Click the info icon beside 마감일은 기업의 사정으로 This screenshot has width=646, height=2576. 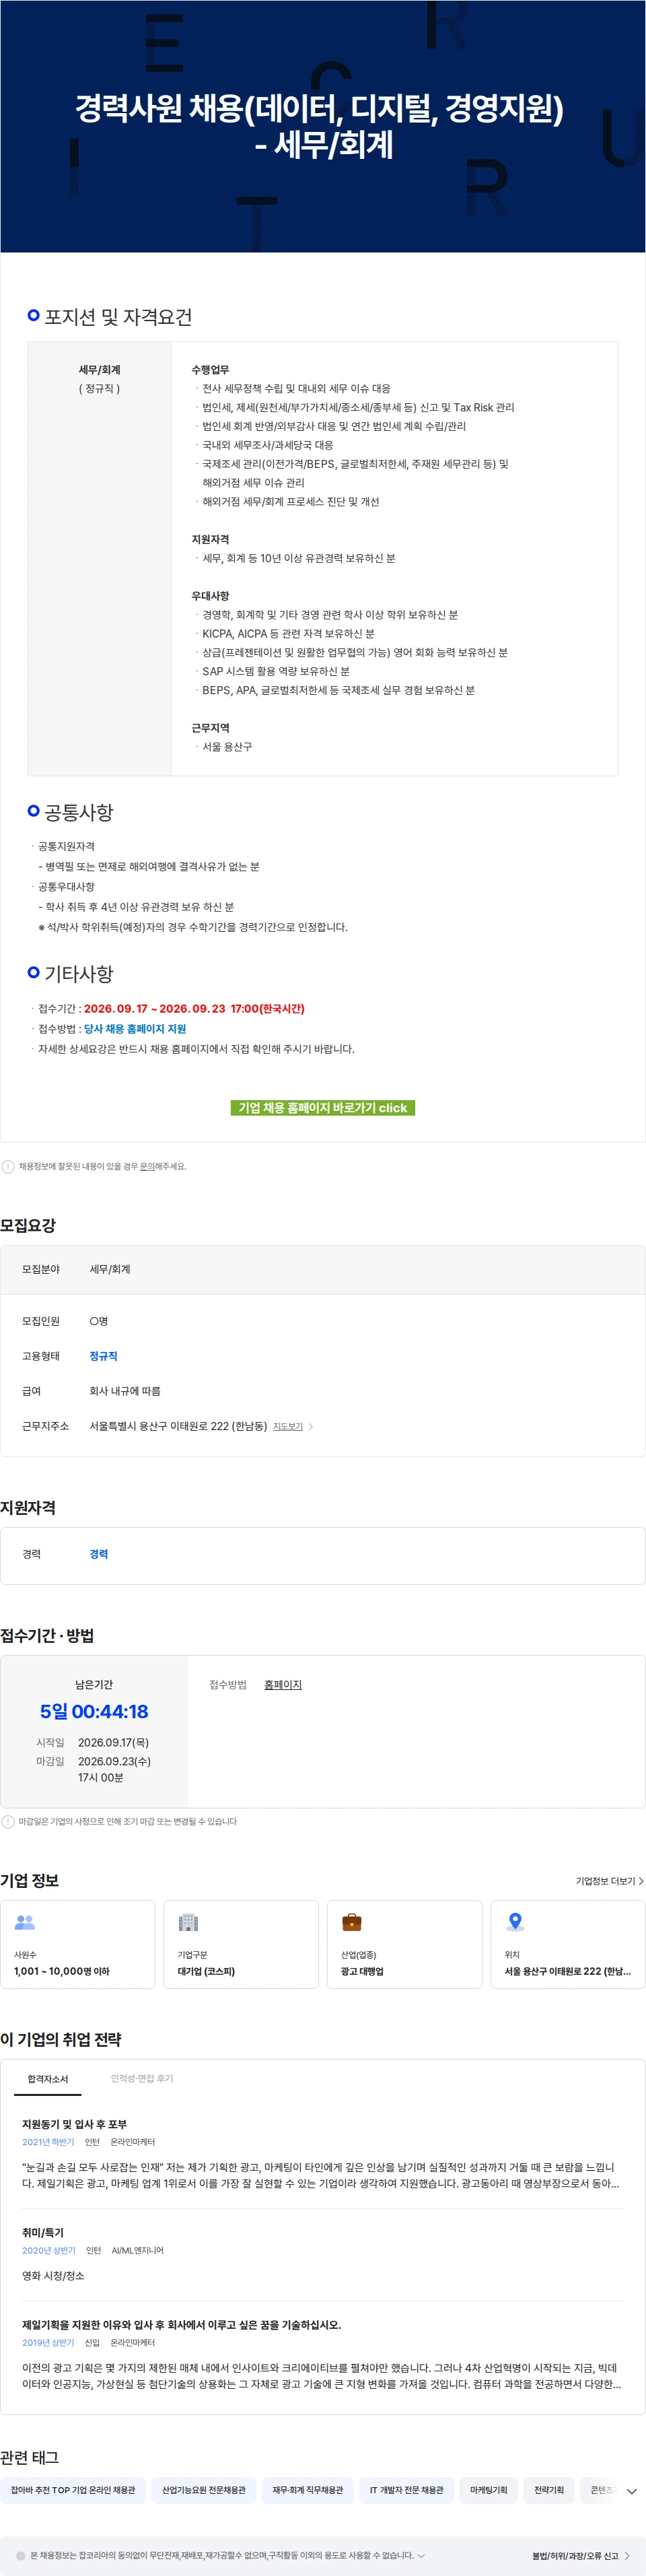pos(8,1821)
